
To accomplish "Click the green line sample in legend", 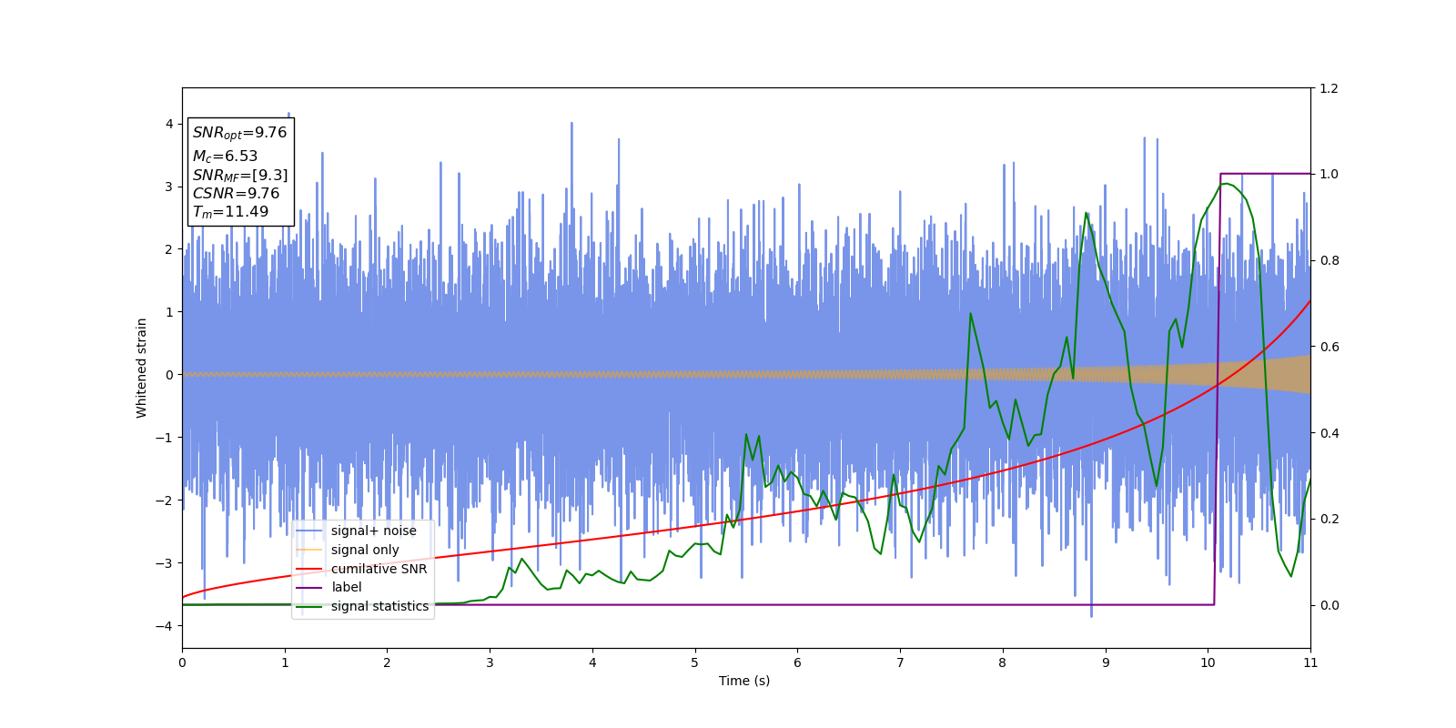I will point(309,606).
